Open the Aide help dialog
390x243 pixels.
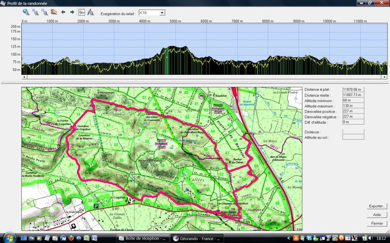[376, 215]
